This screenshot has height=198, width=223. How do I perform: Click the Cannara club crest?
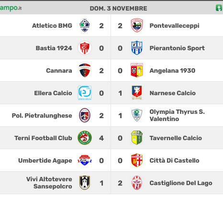click(x=85, y=70)
